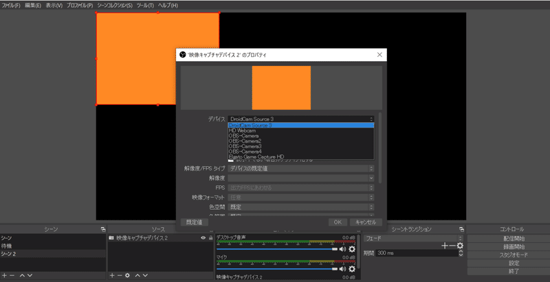Choose OBS-Camera2 in device list
This screenshot has width=550, height=282.
[x=301, y=141]
